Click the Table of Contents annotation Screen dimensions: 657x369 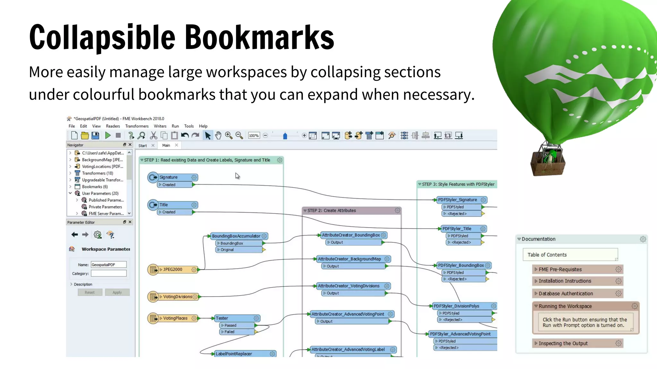(570, 255)
